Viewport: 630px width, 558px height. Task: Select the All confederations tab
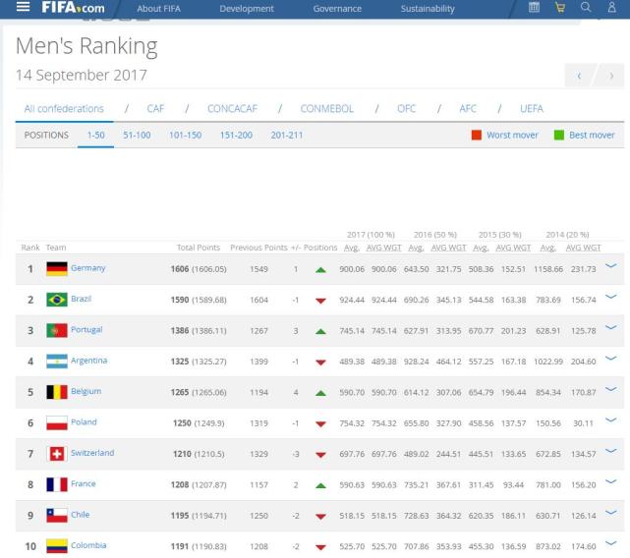(64, 108)
